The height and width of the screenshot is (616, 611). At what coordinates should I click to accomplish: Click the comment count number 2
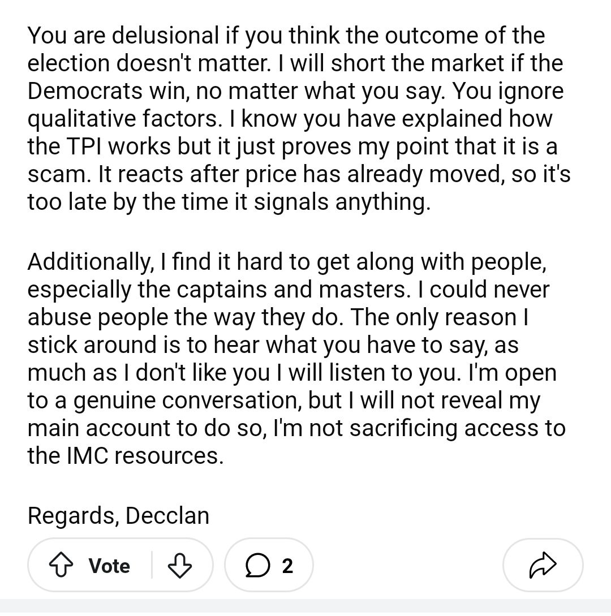click(x=287, y=565)
